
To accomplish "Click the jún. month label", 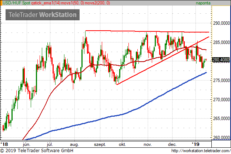I will pos(27,144).
